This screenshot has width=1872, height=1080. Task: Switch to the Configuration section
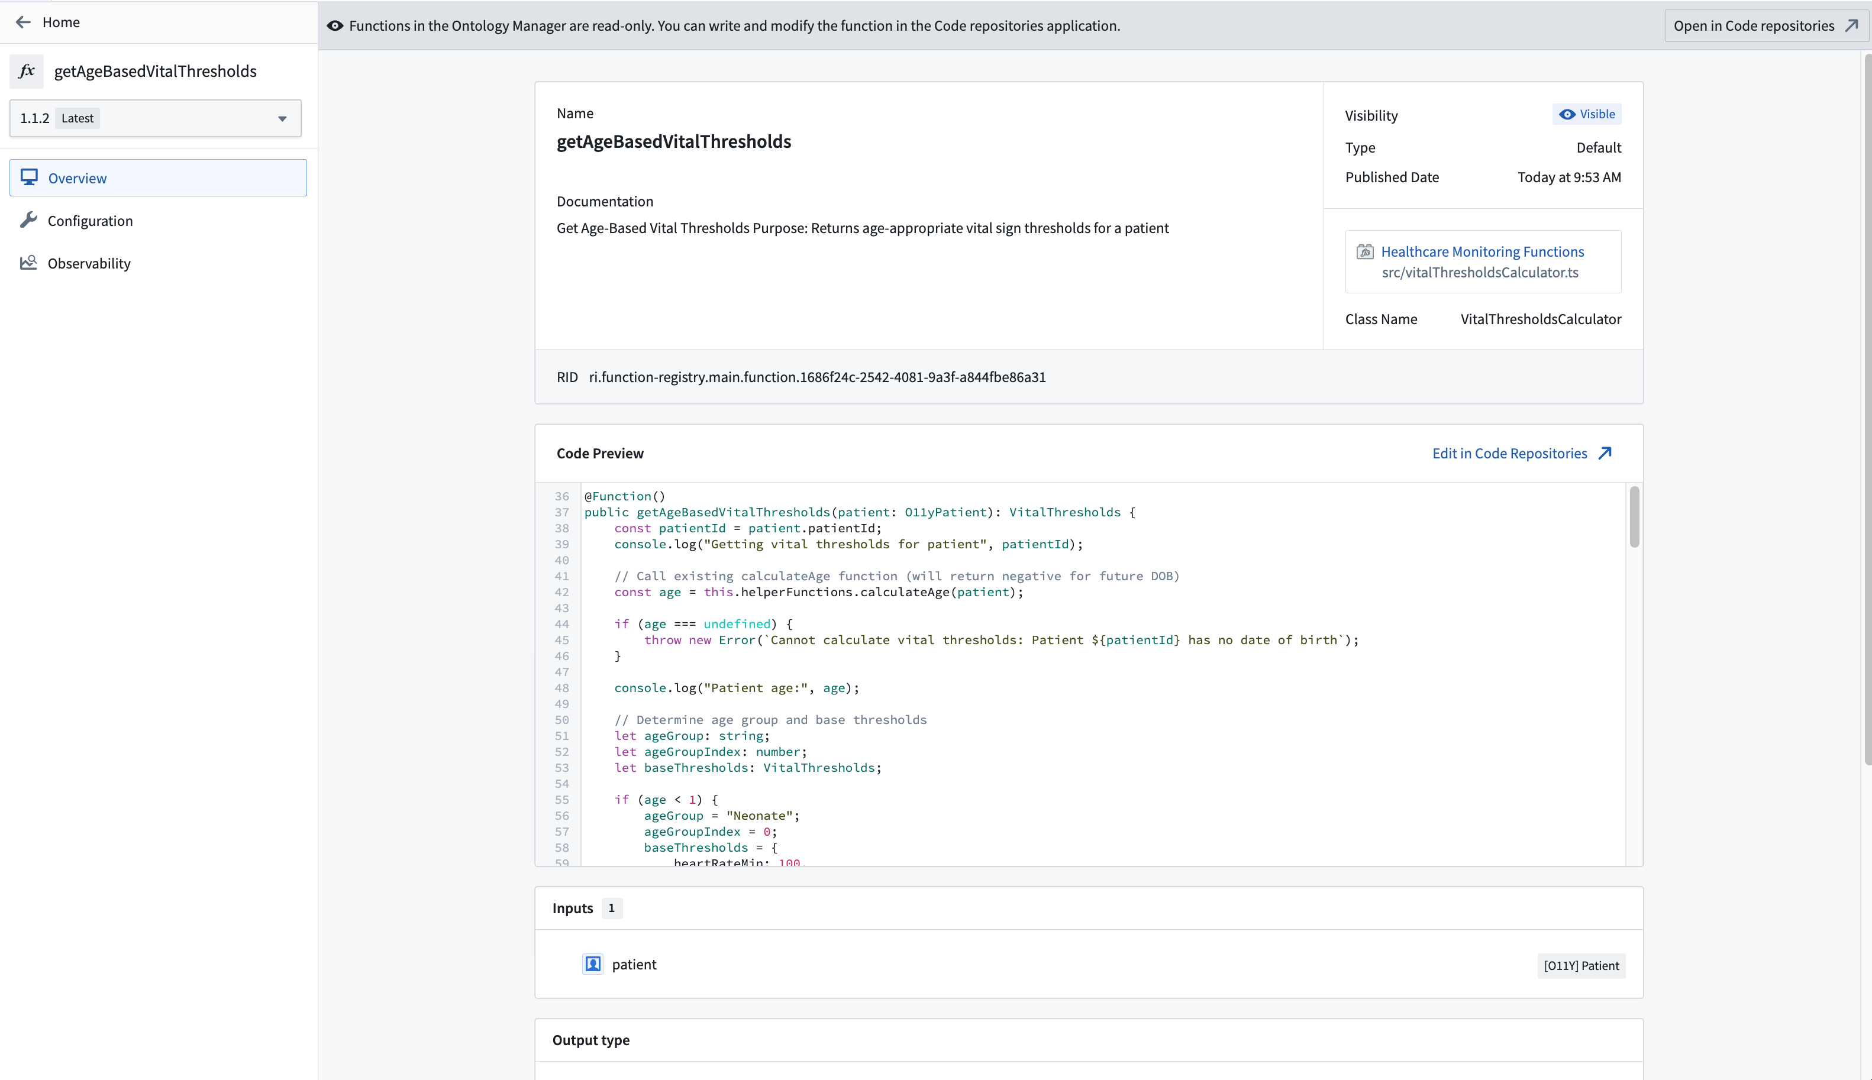[x=158, y=220]
